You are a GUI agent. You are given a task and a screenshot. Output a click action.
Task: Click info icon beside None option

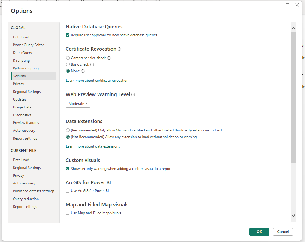83,71
